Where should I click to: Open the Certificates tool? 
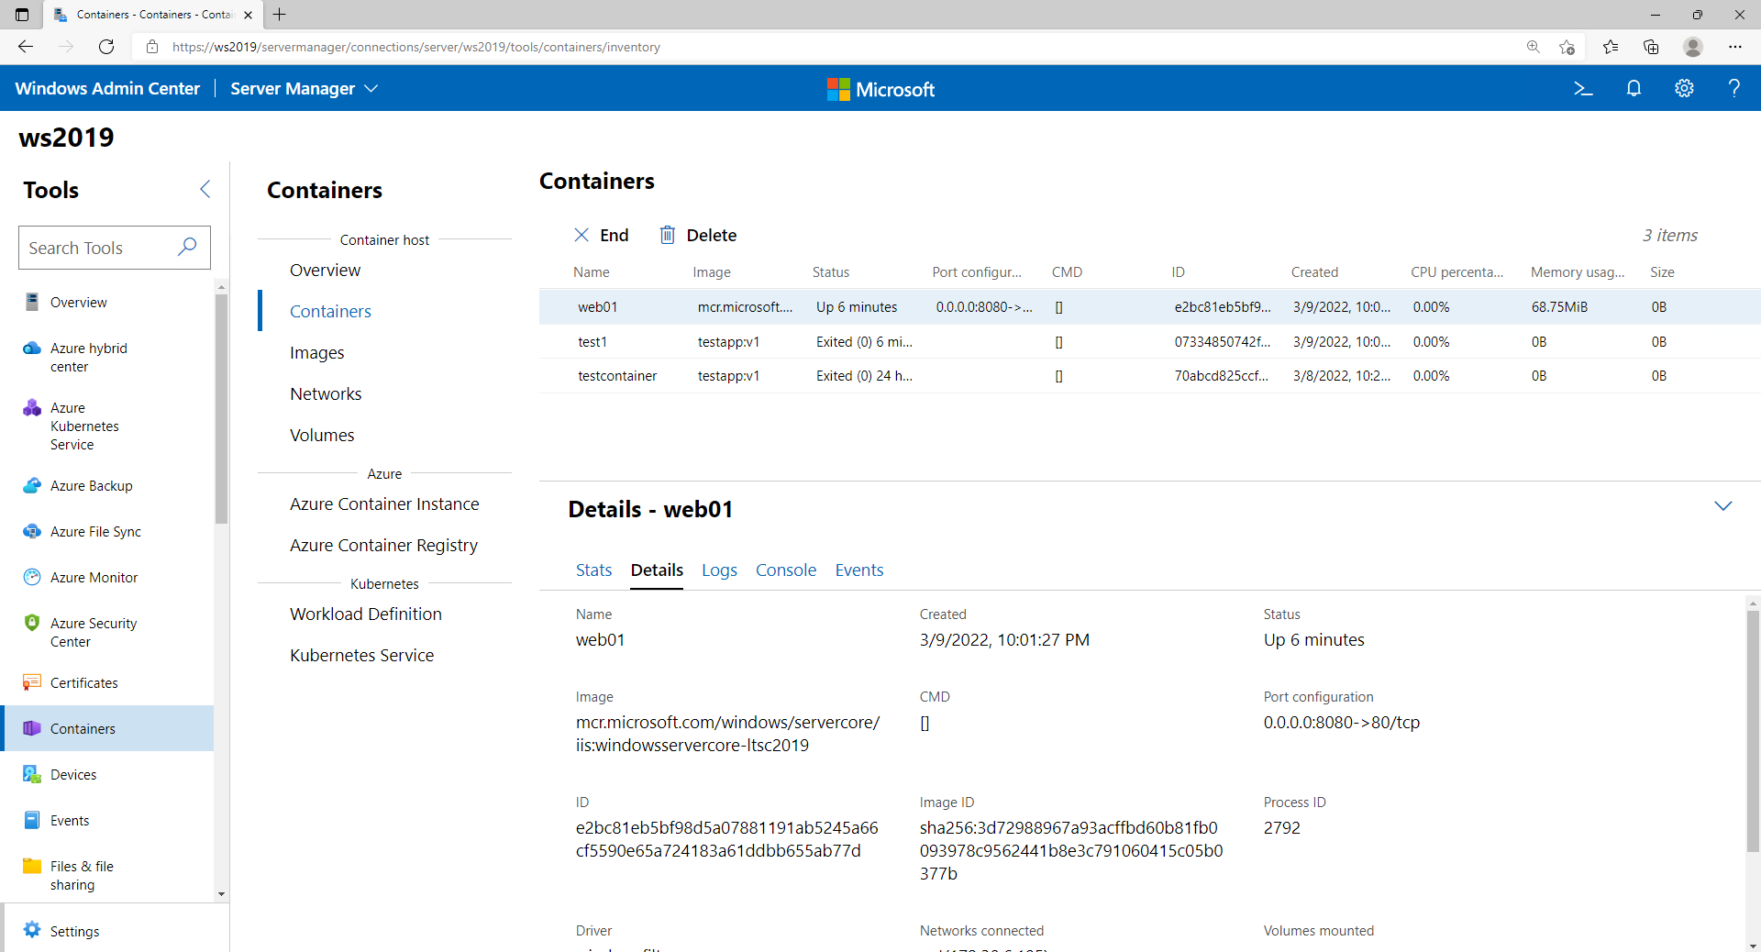[x=83, y=682]
